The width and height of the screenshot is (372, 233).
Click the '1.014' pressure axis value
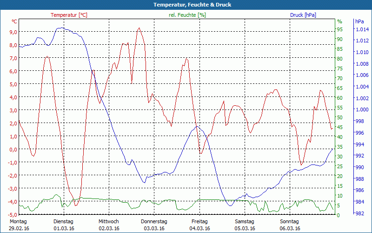point(362,29)
